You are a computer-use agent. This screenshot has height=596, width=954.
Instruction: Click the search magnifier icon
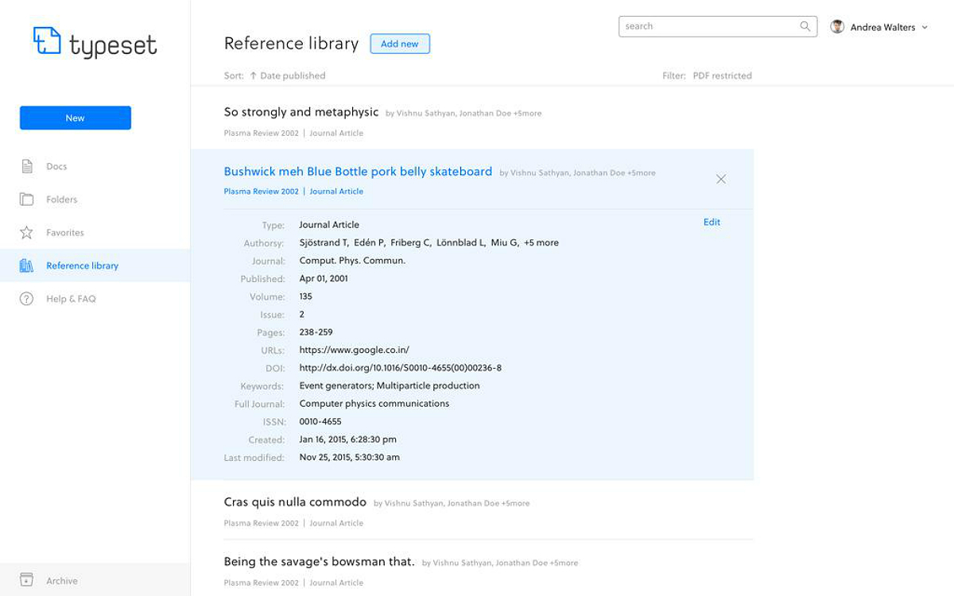[x=805, y=26]
